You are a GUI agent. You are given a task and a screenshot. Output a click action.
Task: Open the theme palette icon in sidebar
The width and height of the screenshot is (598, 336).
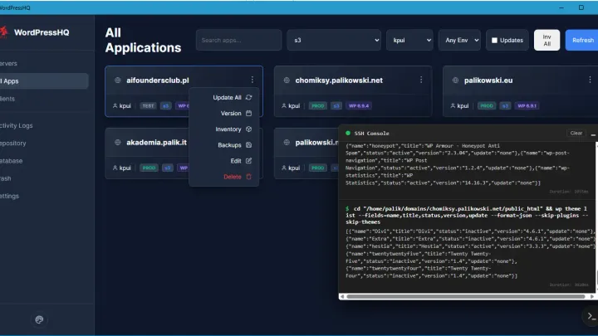(x=39, y=319)
